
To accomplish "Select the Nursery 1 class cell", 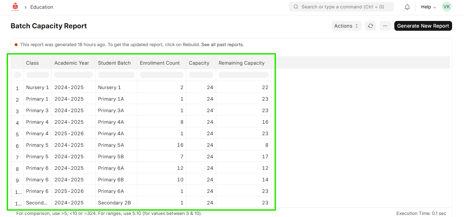I will 37,87.
